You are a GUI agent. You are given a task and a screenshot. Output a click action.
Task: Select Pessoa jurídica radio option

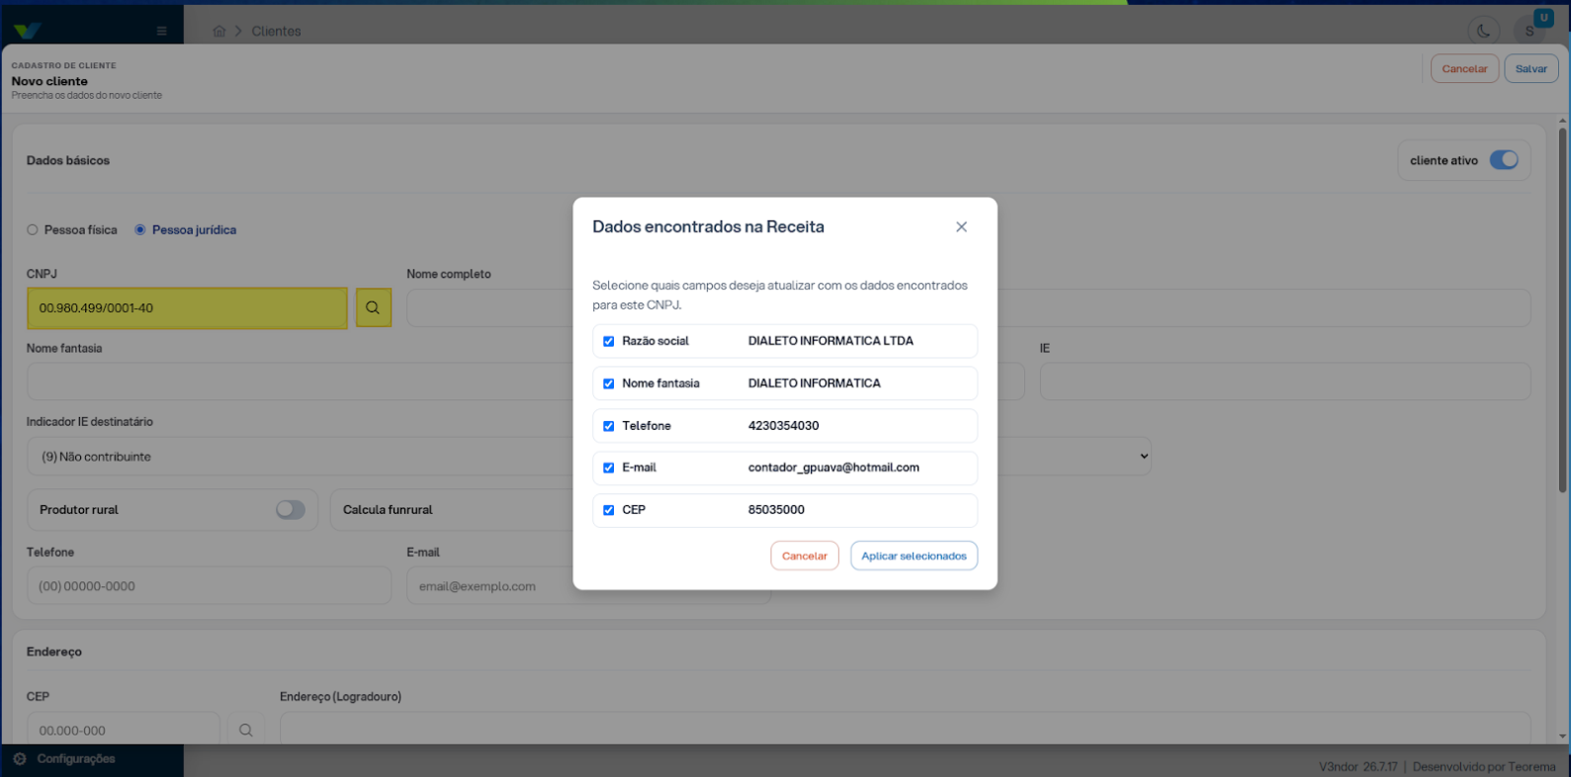(140, 230)
